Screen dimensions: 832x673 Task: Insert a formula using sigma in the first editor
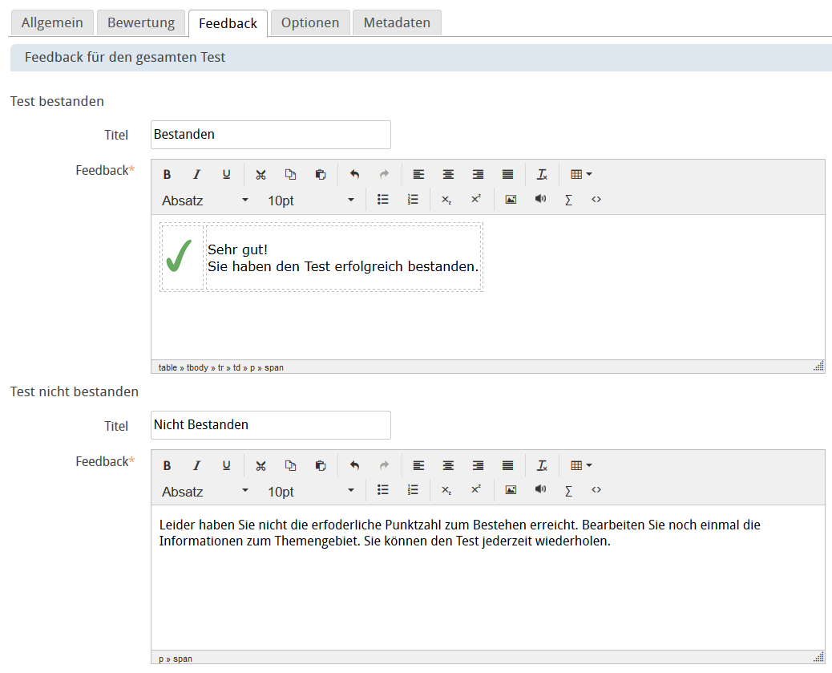(568, 200)
